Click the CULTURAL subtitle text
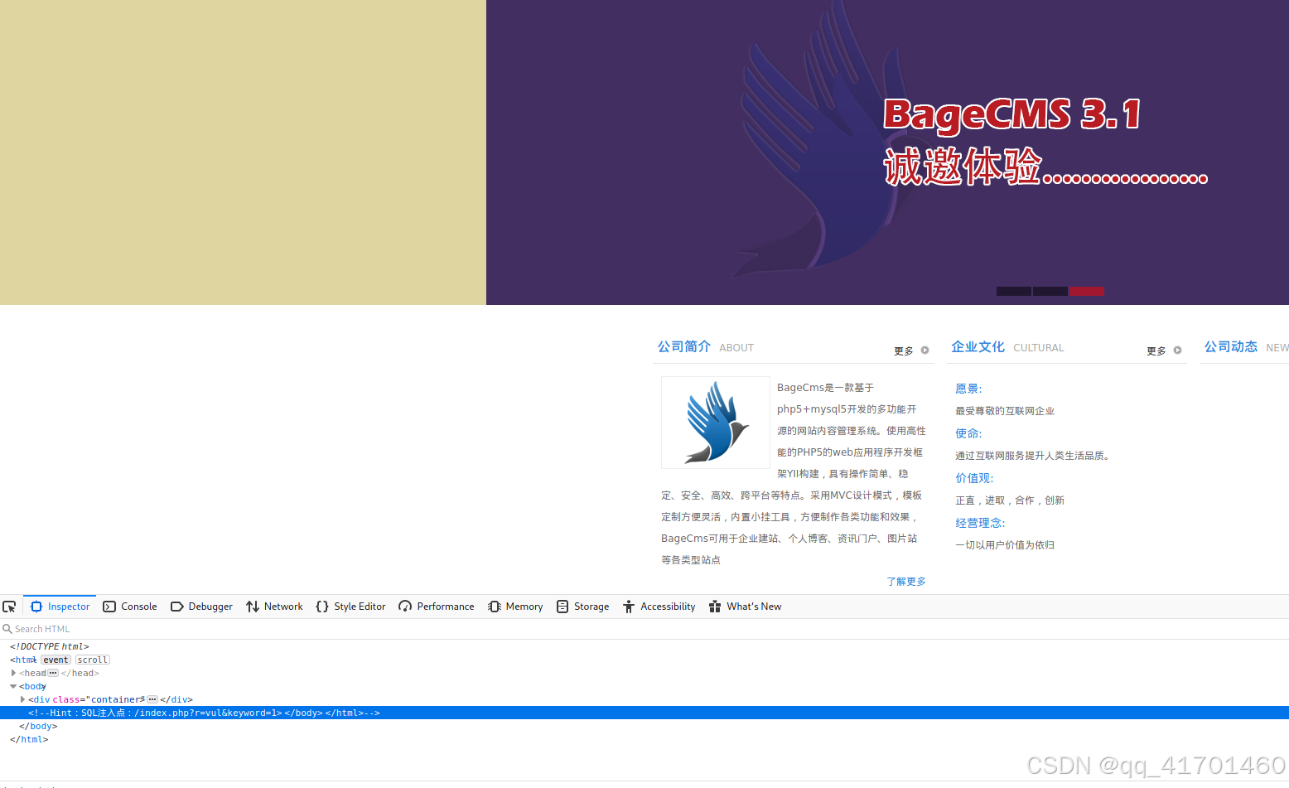The width and height of the screenshot is (1289, 788). pos(1039,348)
